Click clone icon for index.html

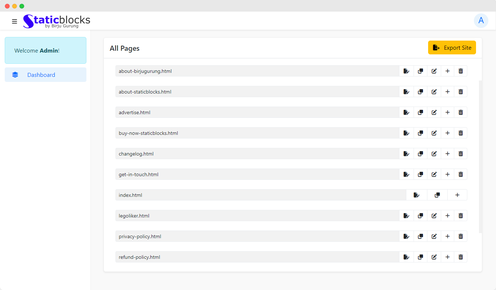click(x=437, y=195)
